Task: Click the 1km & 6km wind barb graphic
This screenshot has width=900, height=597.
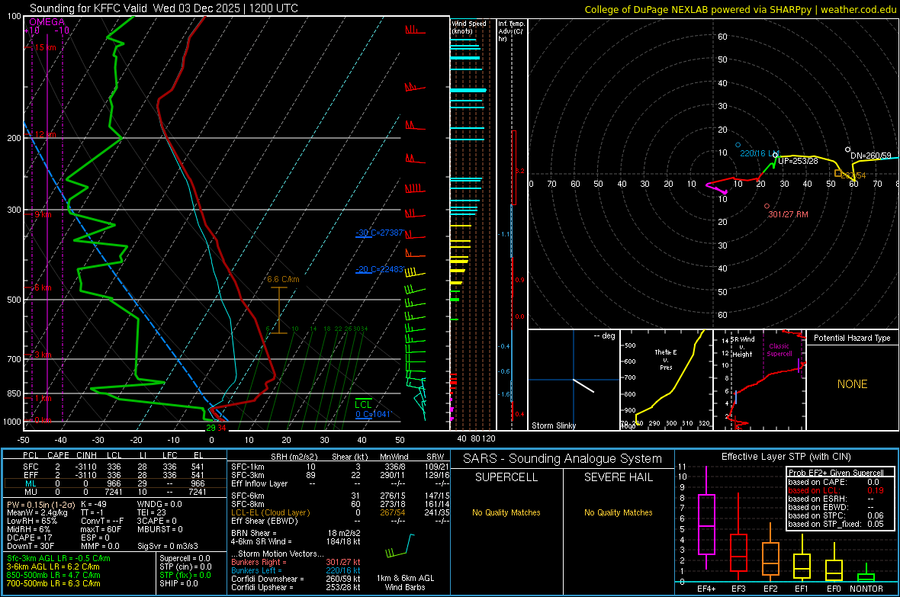Action: (400, 547)
